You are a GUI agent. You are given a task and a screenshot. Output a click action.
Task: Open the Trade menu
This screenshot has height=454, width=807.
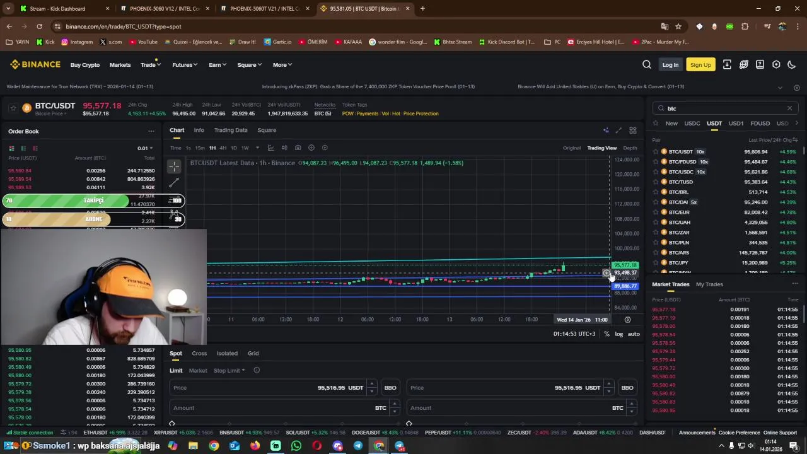(150, 65)
